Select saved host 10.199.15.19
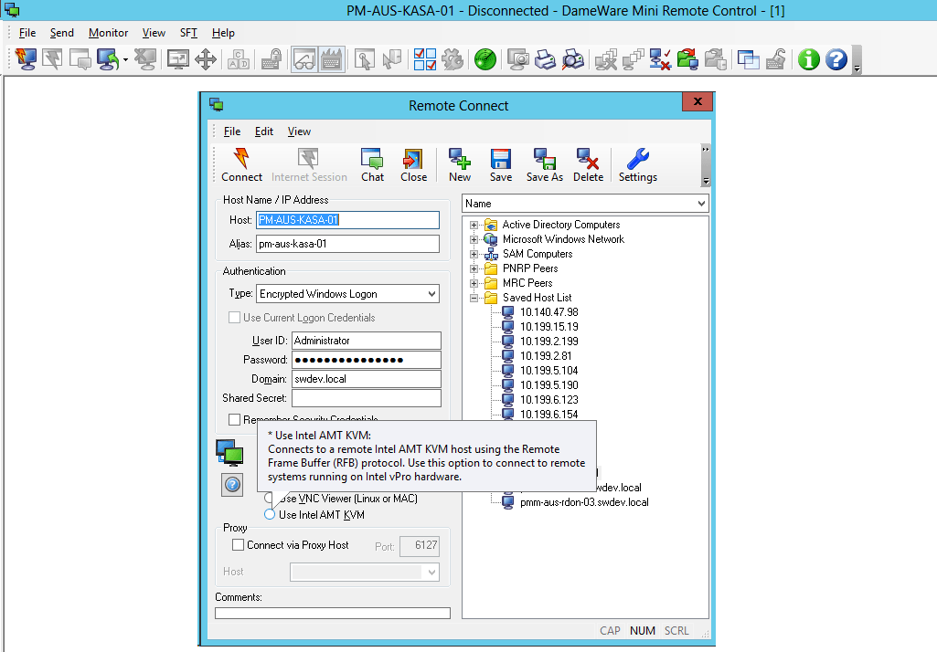 (x=548, y=327)
